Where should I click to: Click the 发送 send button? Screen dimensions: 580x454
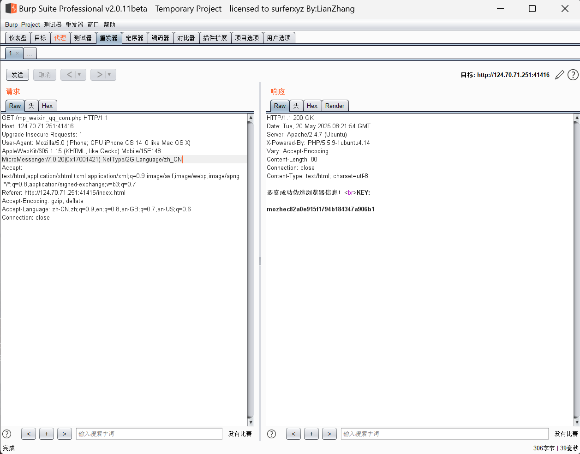click(x=18, y=75)
